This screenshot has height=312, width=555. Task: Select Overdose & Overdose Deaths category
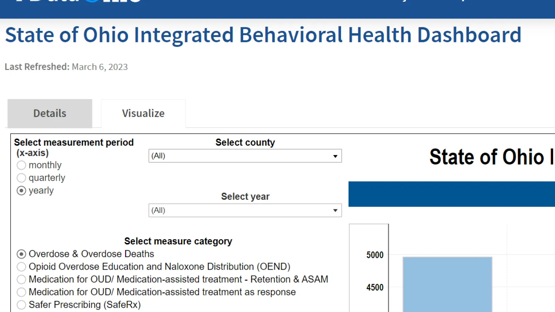[x=22, y=254]
